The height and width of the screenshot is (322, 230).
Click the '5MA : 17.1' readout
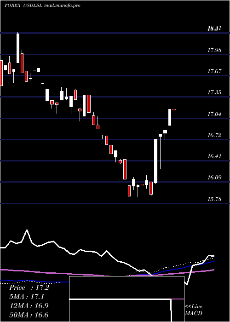pyautogui.click(x=27, y=297)
